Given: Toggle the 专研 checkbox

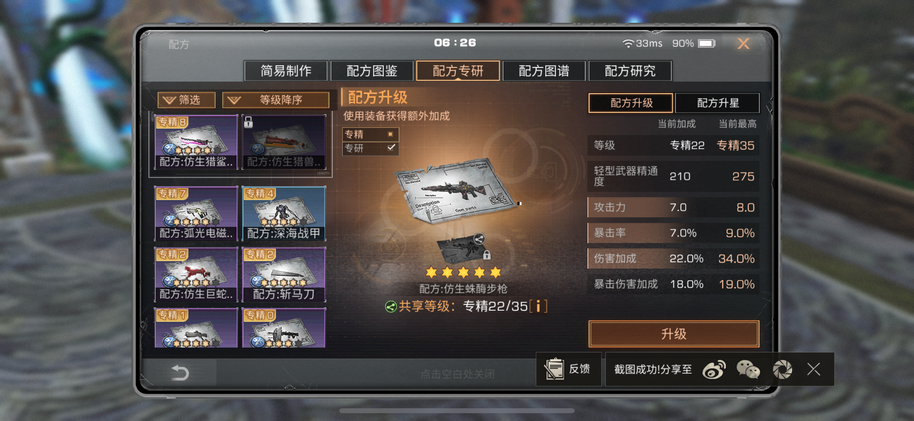Looking at the screenshot, I should click(x=391, y=148).
